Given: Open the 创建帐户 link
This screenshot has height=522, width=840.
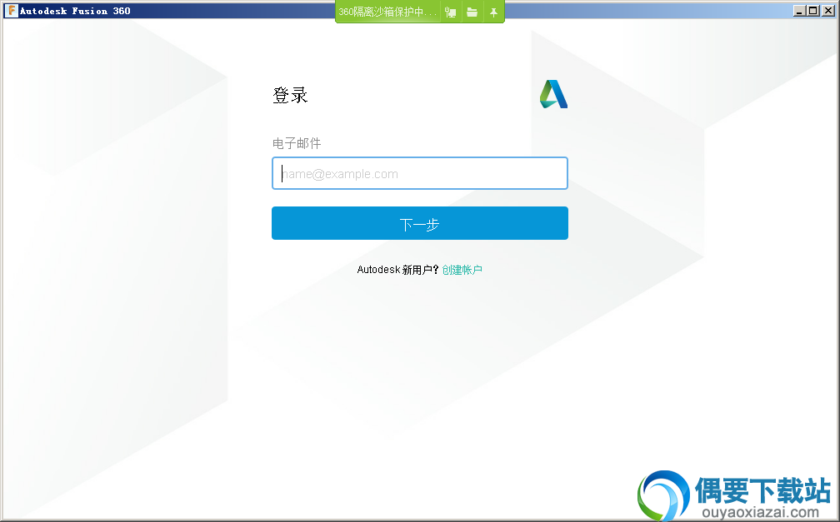Looking at the screenshot, I should [462, 270].
